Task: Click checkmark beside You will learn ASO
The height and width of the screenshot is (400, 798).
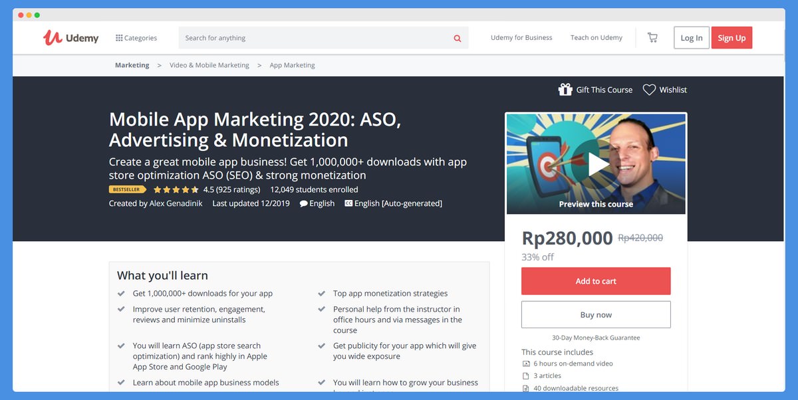Action: pos(121,346)
